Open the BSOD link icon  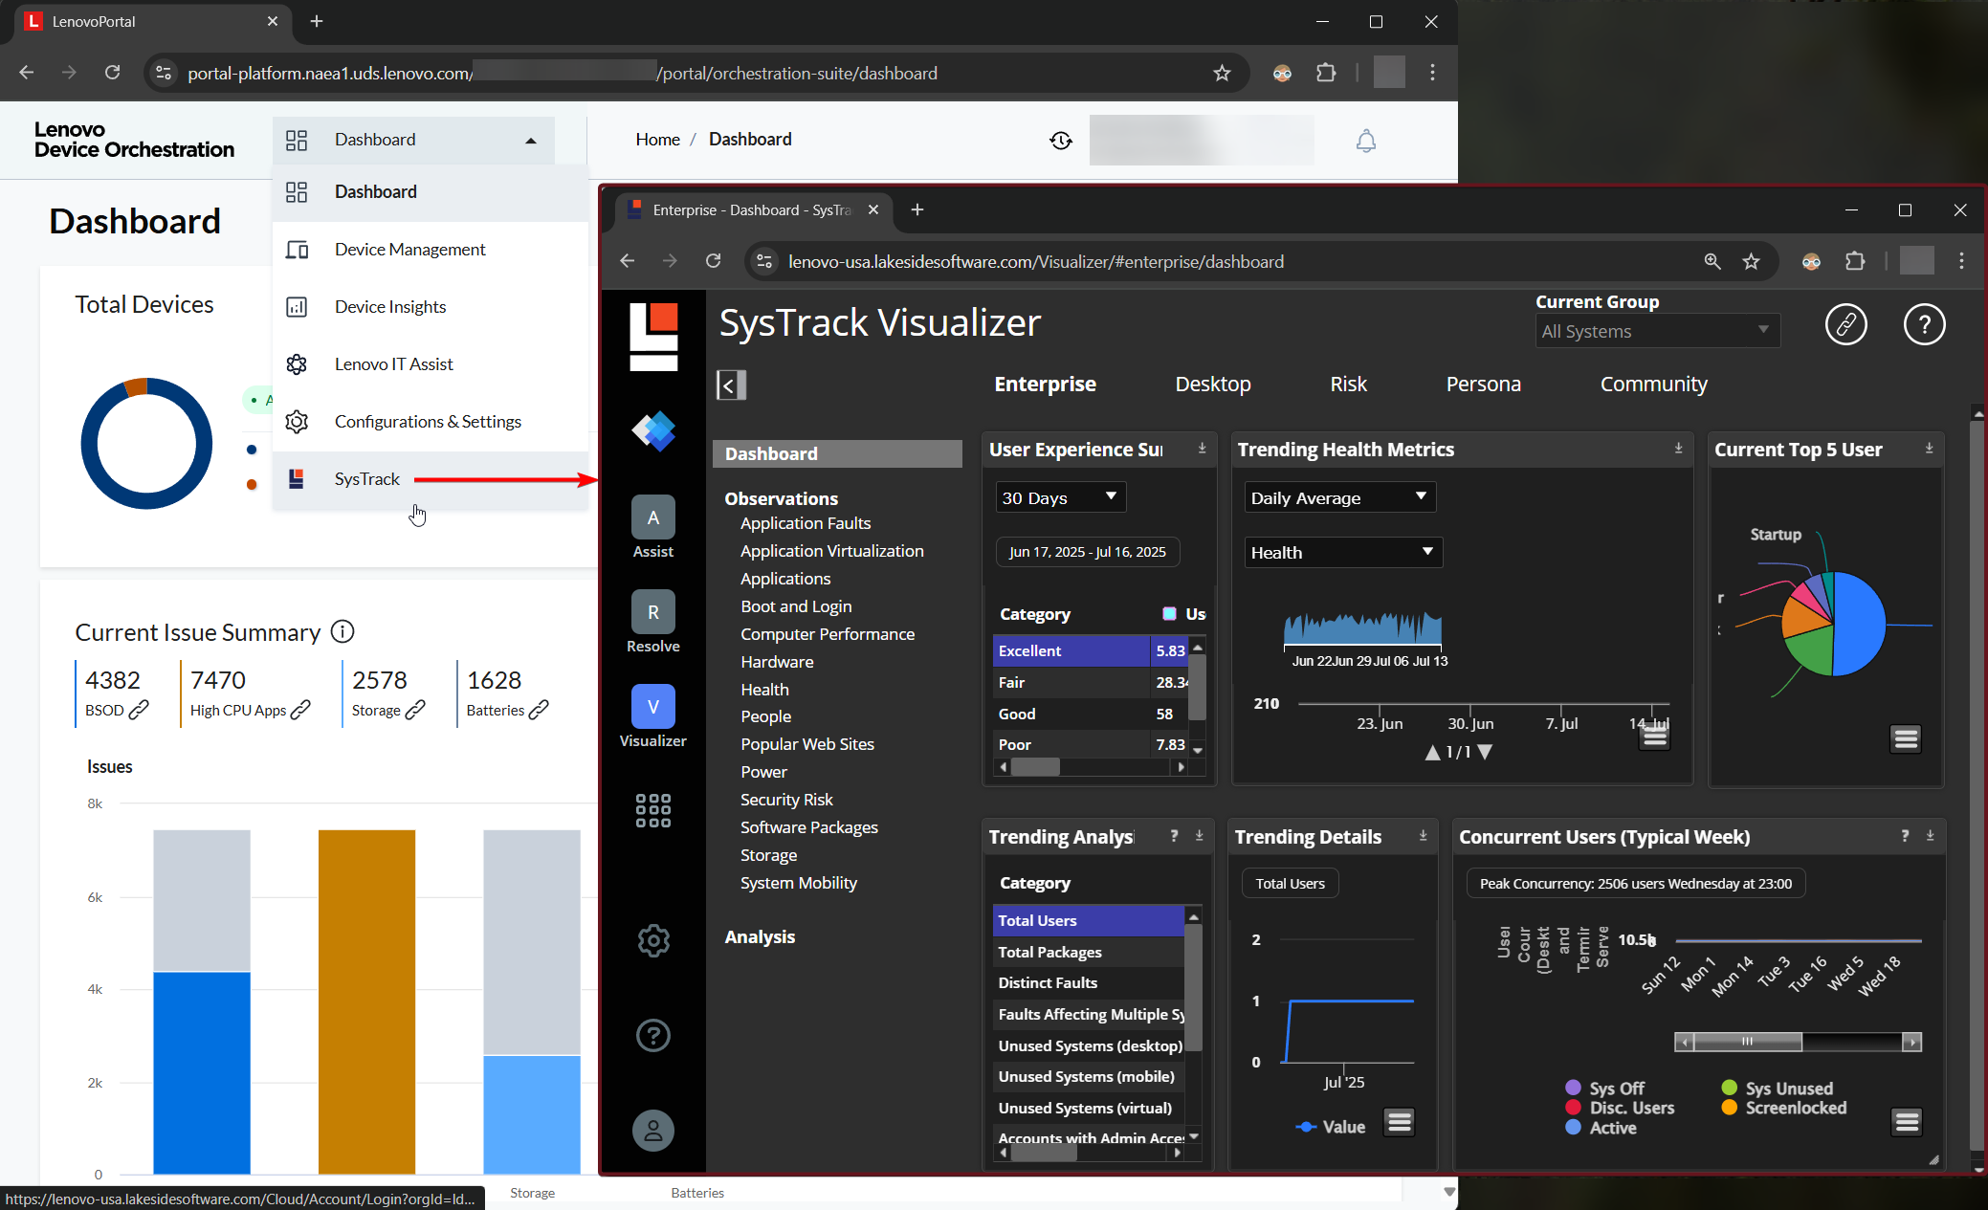139,710
